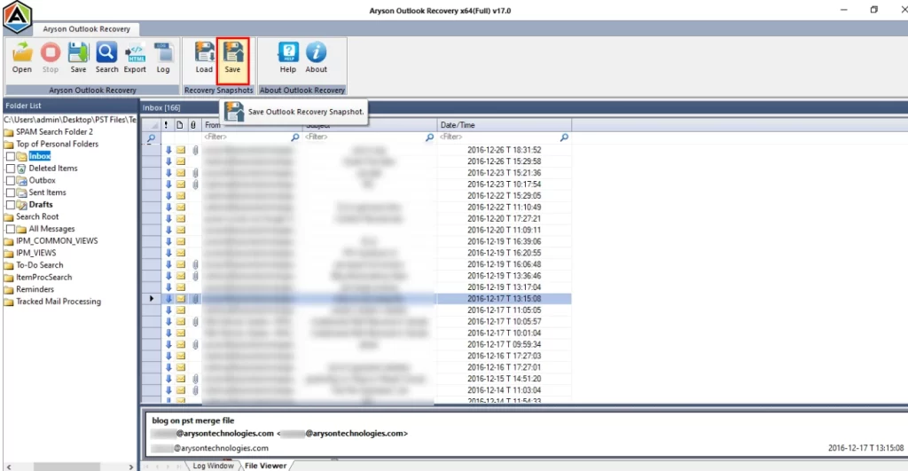
Task: Check the All Messages checkbox
Action: (x=11, y=230)
